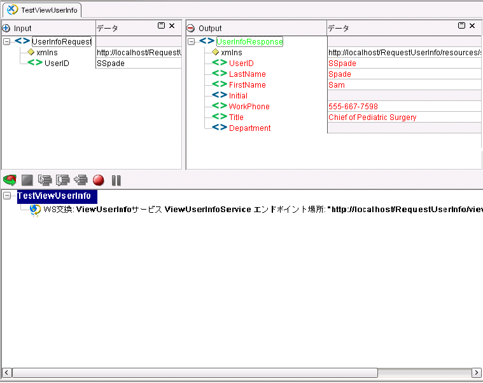Select UserID element in Input tree

click(57, 64)
